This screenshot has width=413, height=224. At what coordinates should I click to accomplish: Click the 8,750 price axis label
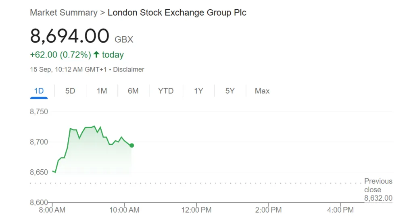tap(39, 112)
